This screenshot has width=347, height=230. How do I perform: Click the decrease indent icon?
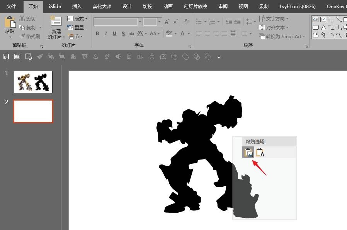click(x=229, y=22)
